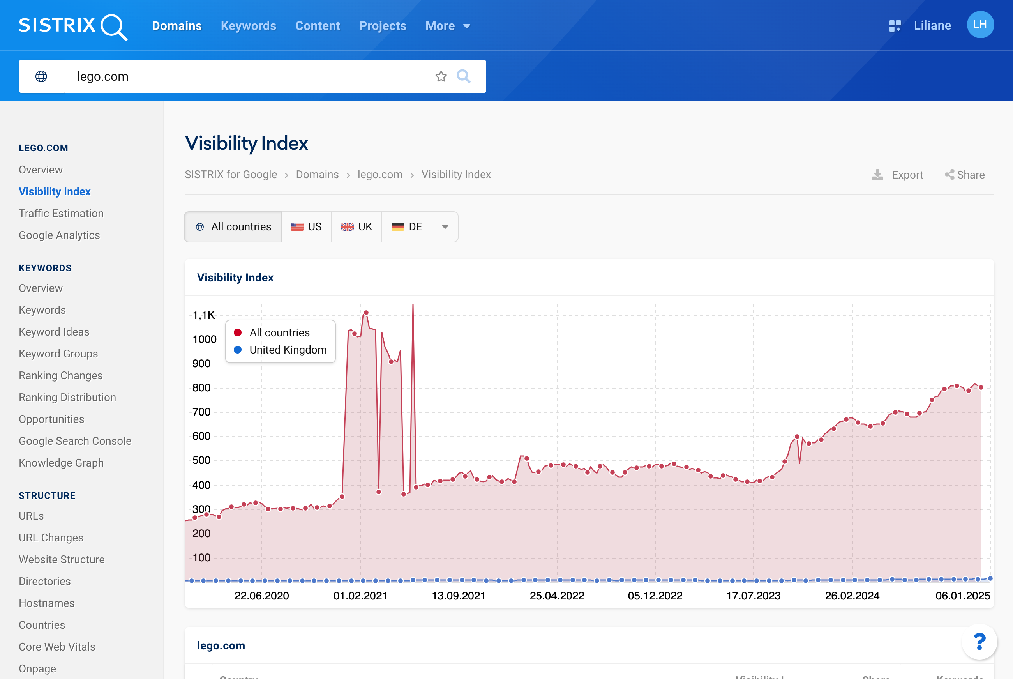Open Onpage in sidebar

(37, 668)
